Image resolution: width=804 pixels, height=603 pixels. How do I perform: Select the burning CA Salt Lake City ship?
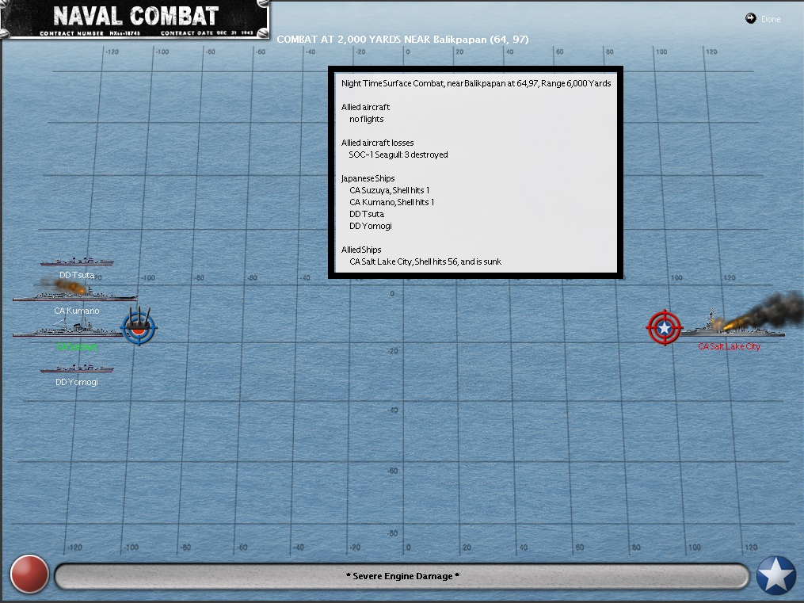734,326
